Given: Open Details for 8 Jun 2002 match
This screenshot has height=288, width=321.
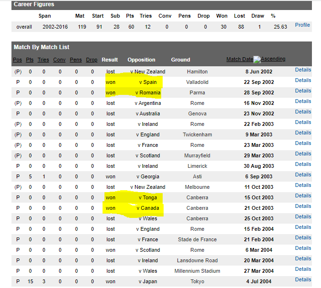Looking at the screenshot, I should pos(303,70).
